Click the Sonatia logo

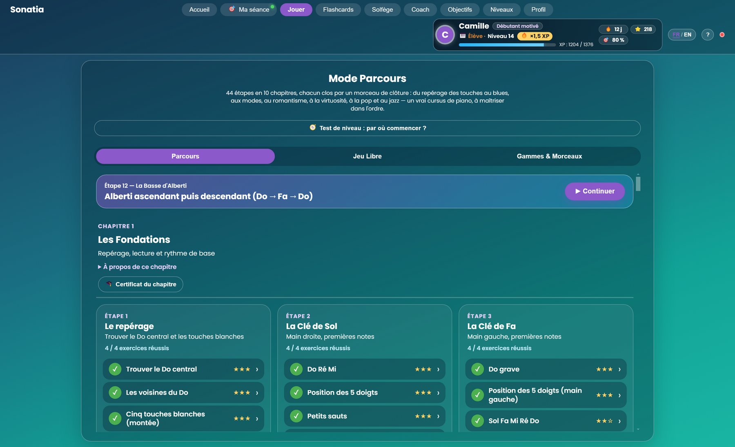27,9
